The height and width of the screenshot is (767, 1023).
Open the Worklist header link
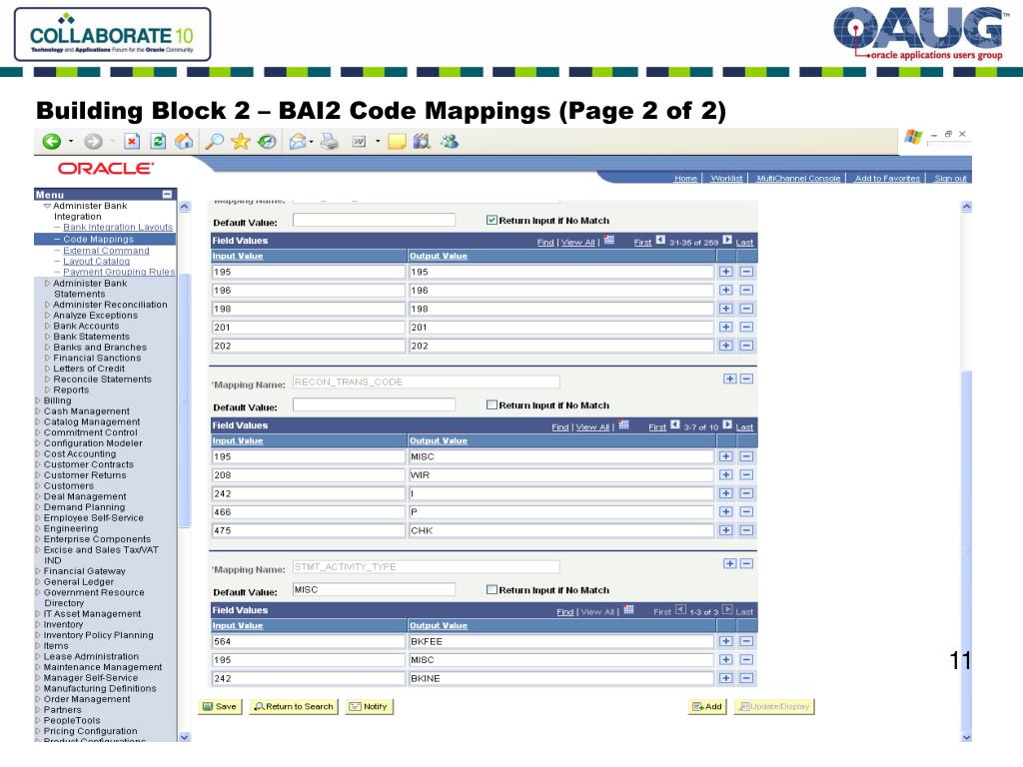point(726,178)
